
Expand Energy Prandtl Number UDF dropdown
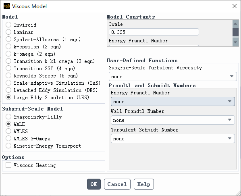tap(173, 101)
